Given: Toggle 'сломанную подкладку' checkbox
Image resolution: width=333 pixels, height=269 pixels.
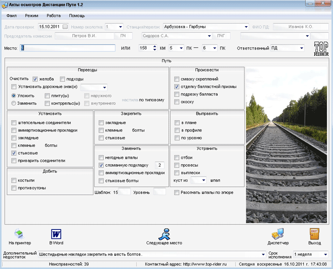Looking at the screenshot, I should coord(101,165).
